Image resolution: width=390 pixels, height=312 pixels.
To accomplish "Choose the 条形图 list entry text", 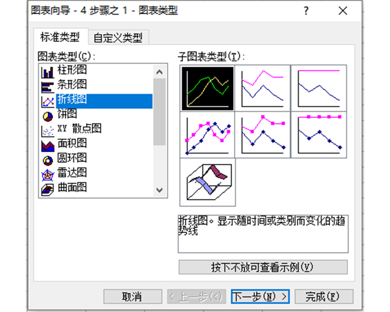I will 72,84.
